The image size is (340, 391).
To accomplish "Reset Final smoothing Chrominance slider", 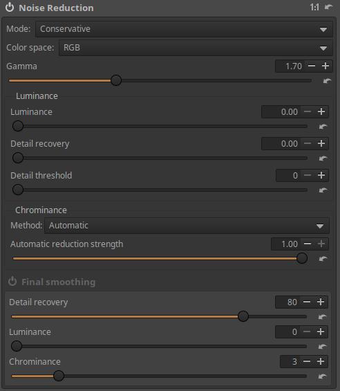I will (x=322, y=376).
